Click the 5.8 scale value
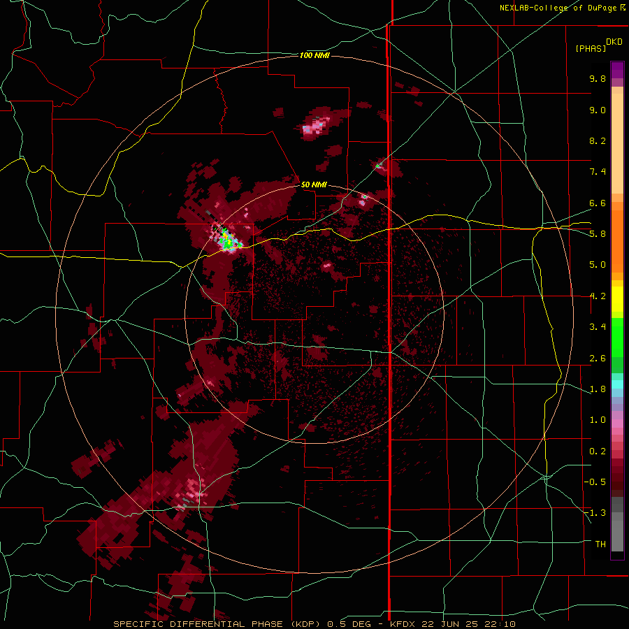Image resolution: width=629 pixels, height=629 pixels. pyautogui.click(x=598, y=234)
